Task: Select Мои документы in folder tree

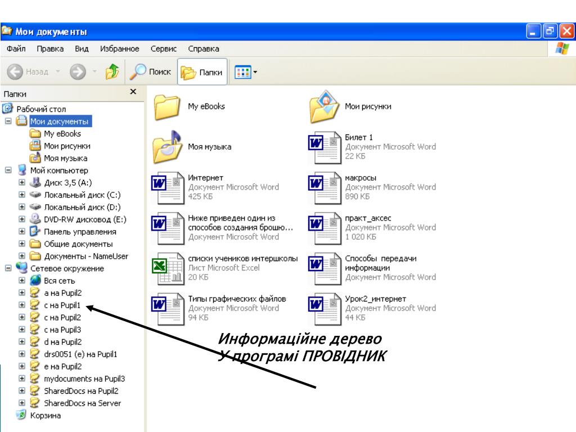Action: (59, 121)
